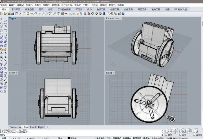The width and height of the screenshot is (203, 139).
Task: Click the Undo arrow icon
Action: [x=32, y=14]
